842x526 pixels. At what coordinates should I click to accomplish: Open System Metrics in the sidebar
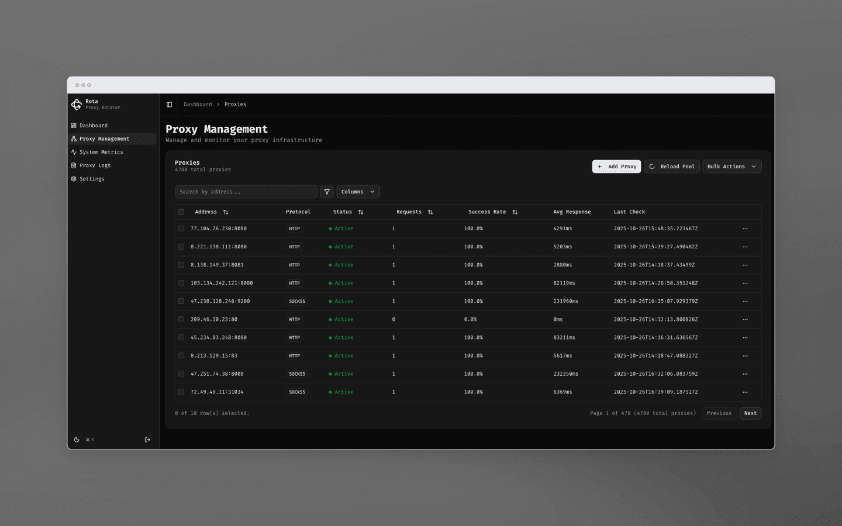[x=100, y=152]
